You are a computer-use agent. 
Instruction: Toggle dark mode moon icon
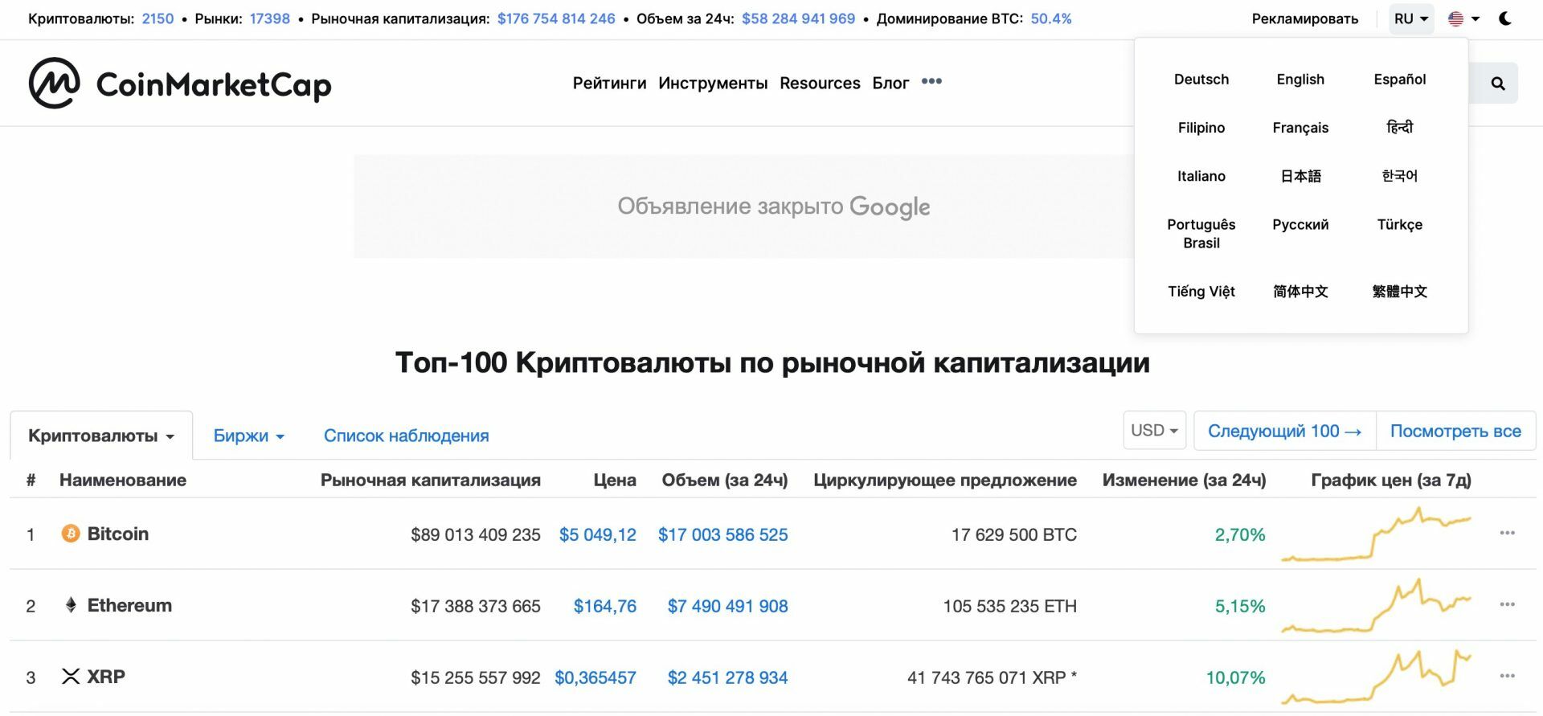pyautogui.click(x=1505, y=18)
